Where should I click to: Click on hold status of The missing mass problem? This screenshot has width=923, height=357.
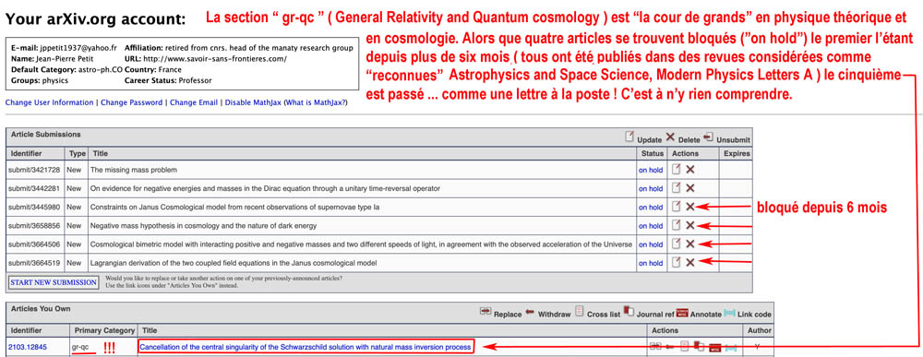651,170
